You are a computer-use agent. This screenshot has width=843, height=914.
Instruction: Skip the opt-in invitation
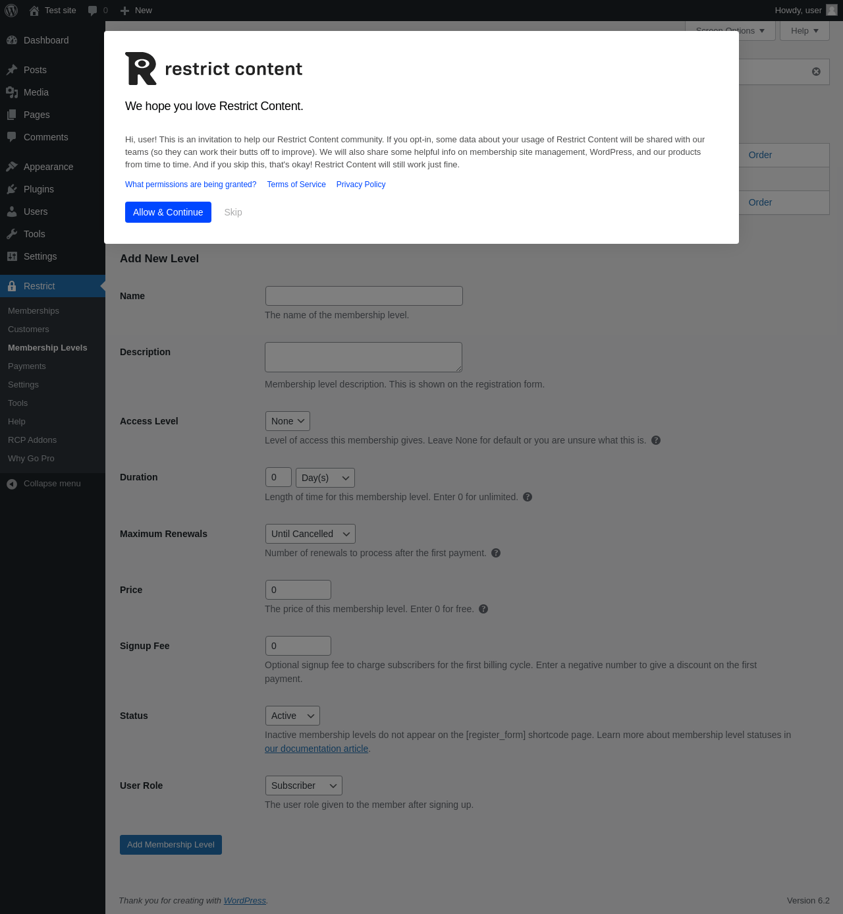[x=233, y=212]
